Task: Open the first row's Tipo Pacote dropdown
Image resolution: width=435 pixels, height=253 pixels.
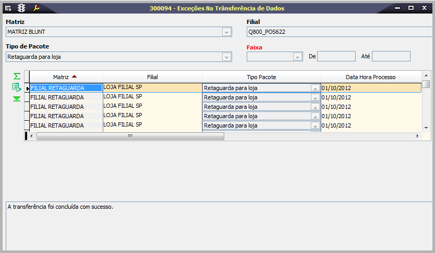Action: coord(315,88)
